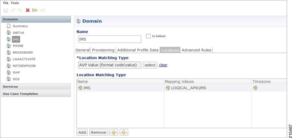Image resolution: width=292 pixels, height=138 pixels.
Task: Select the WAP domain
Action: pos(16,73)
